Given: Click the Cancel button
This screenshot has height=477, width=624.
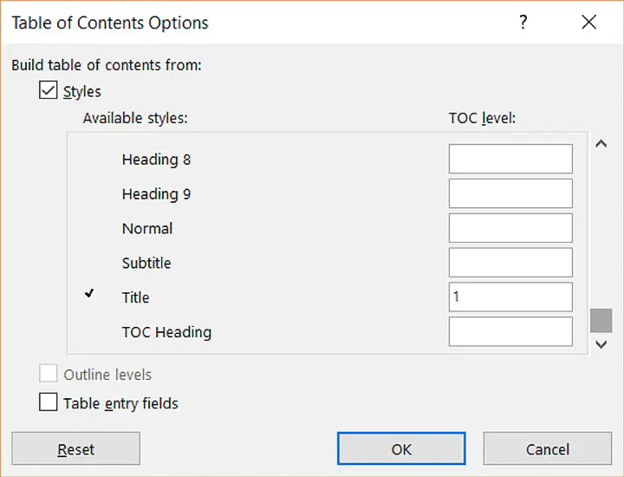Looking at the screenshot, I should tap(548, 448).
